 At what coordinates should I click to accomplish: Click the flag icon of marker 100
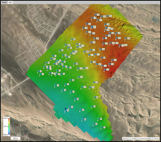click(x=82, y=87)
